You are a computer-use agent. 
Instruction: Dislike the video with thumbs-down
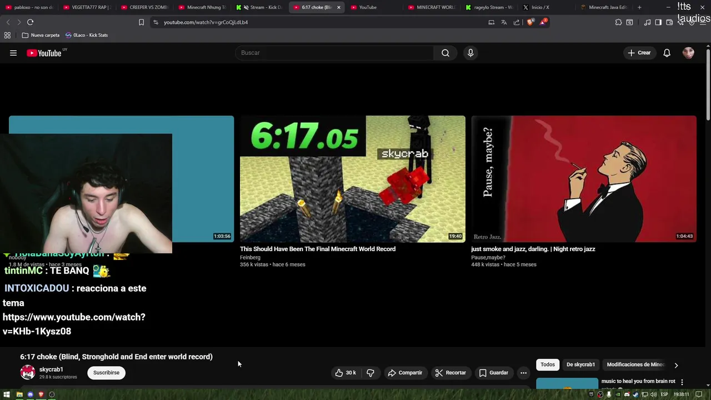point(370,373)
